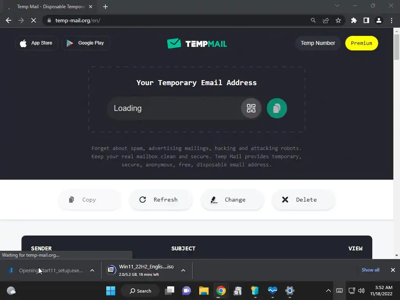Open the Temp Number page
The width and height of the screenshot is (400, 300).
pyautogui.click(x=318, y=43)
